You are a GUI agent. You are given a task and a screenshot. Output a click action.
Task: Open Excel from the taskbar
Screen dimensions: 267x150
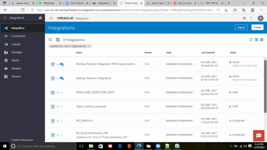(177, 146)
